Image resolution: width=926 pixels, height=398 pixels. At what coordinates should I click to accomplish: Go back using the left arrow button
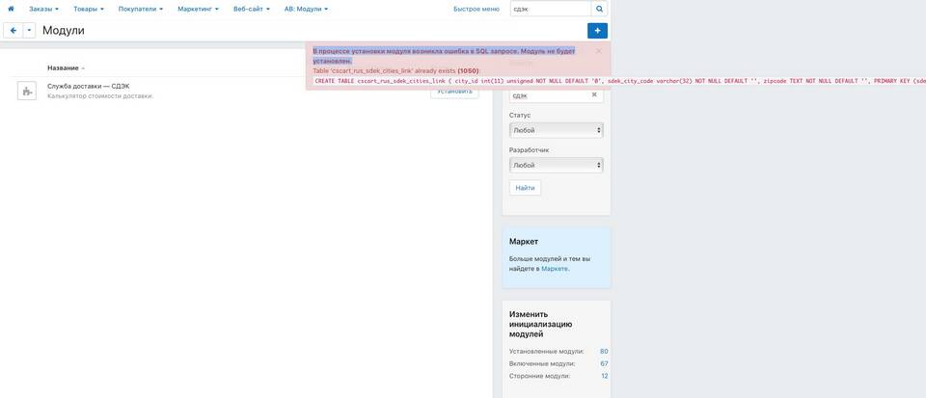tap(13, 31)
